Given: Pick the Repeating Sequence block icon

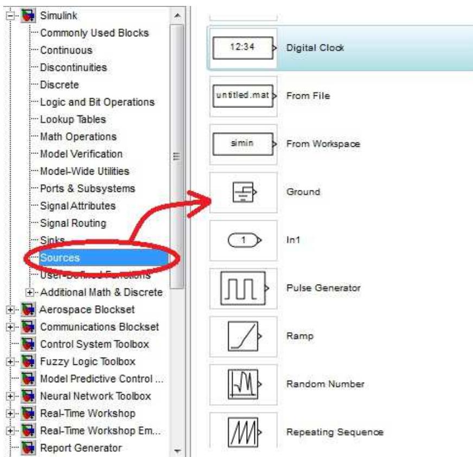Looking at the screenshot, I should click(x=245, y=432).
